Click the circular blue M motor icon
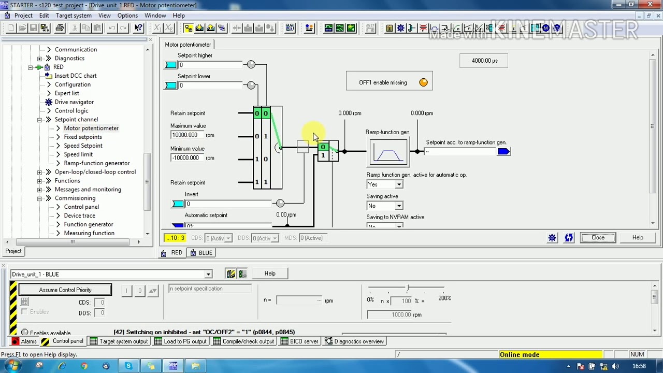This screenshot has height=373, width=663. tap(545, 28)
